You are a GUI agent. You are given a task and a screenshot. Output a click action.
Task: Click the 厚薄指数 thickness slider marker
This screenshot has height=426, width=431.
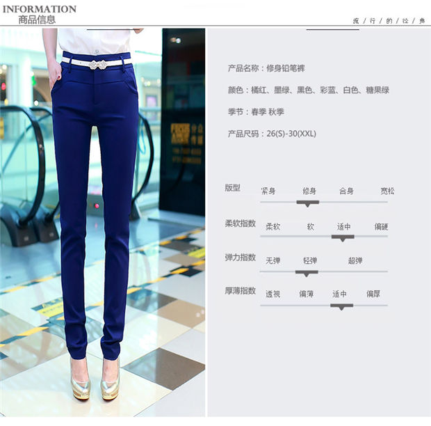click(x=341, y=306)
